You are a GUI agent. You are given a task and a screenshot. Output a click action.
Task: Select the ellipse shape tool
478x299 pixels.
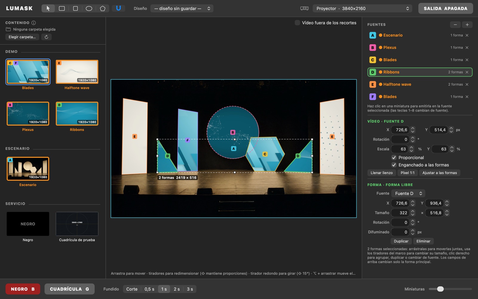click(x=89, y=8)
